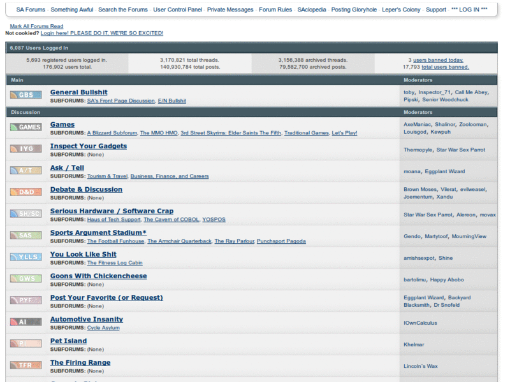Click the GBS forum badge icon

(25, 95)
